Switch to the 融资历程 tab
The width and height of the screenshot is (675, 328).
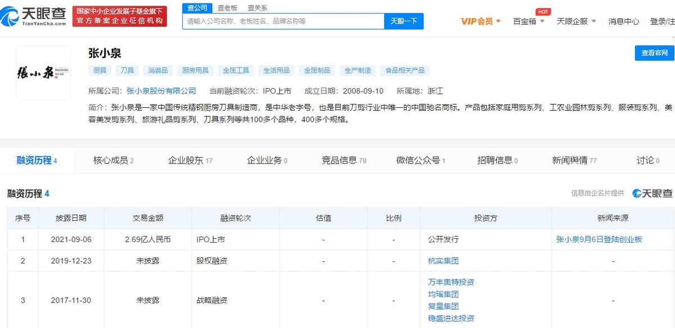pyautogui.click(x=37, y=161)
